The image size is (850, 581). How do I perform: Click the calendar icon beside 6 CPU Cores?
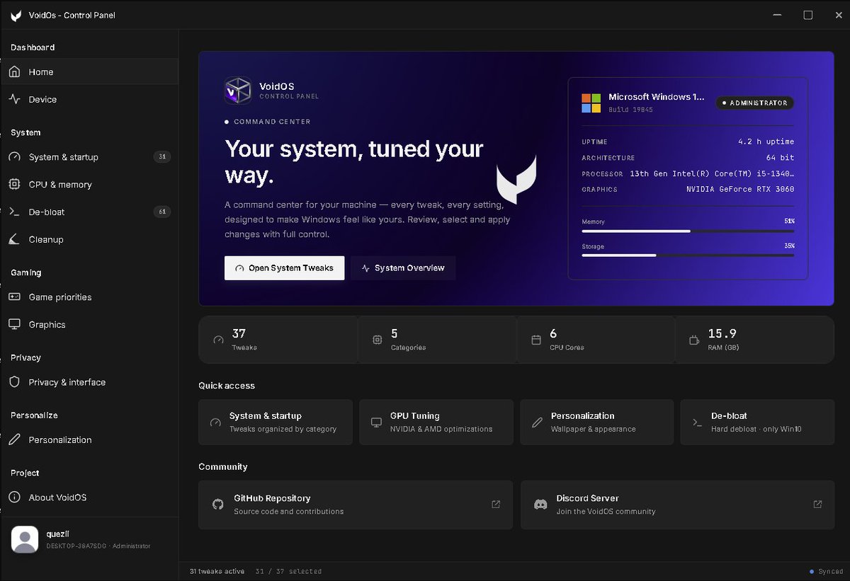coord(536,340)
